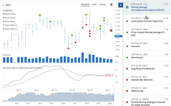Click the DAILY tag on Hammer event row
The width and height of the screenshot is (171, 106).
point(145,43)
